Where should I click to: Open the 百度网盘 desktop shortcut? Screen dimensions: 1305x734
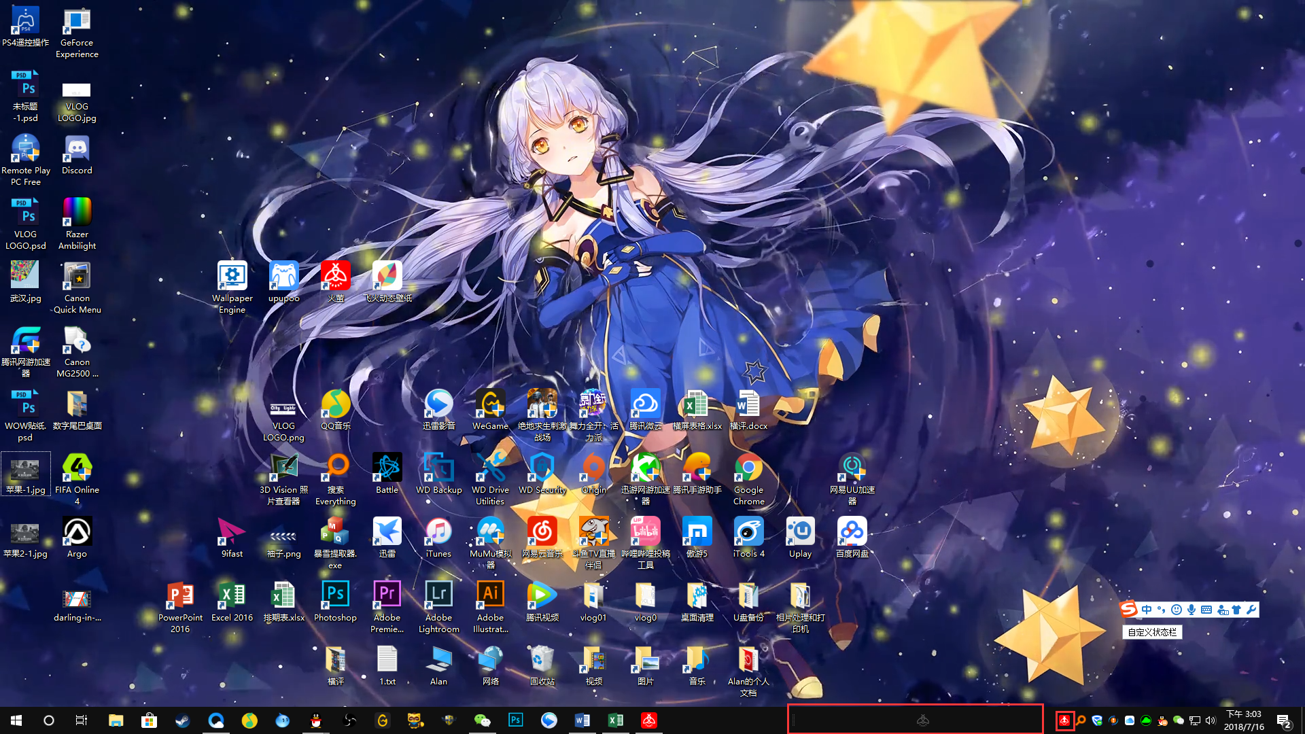(x=852, y=538)
